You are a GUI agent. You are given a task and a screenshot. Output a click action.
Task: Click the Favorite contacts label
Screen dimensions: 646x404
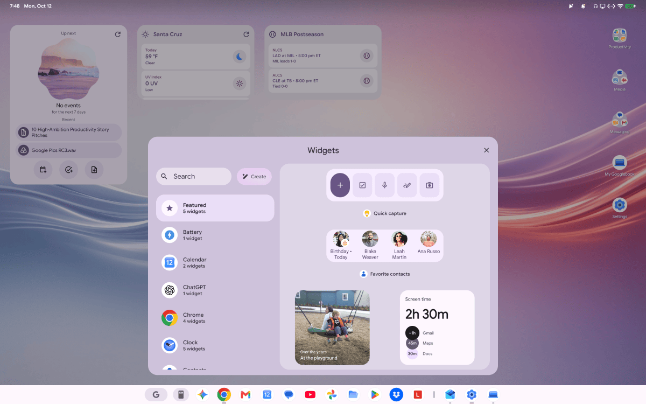(390, 274)
